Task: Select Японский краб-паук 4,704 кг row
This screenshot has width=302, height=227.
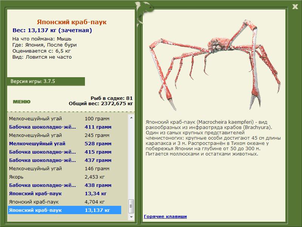Action: (x=65, y=202)
